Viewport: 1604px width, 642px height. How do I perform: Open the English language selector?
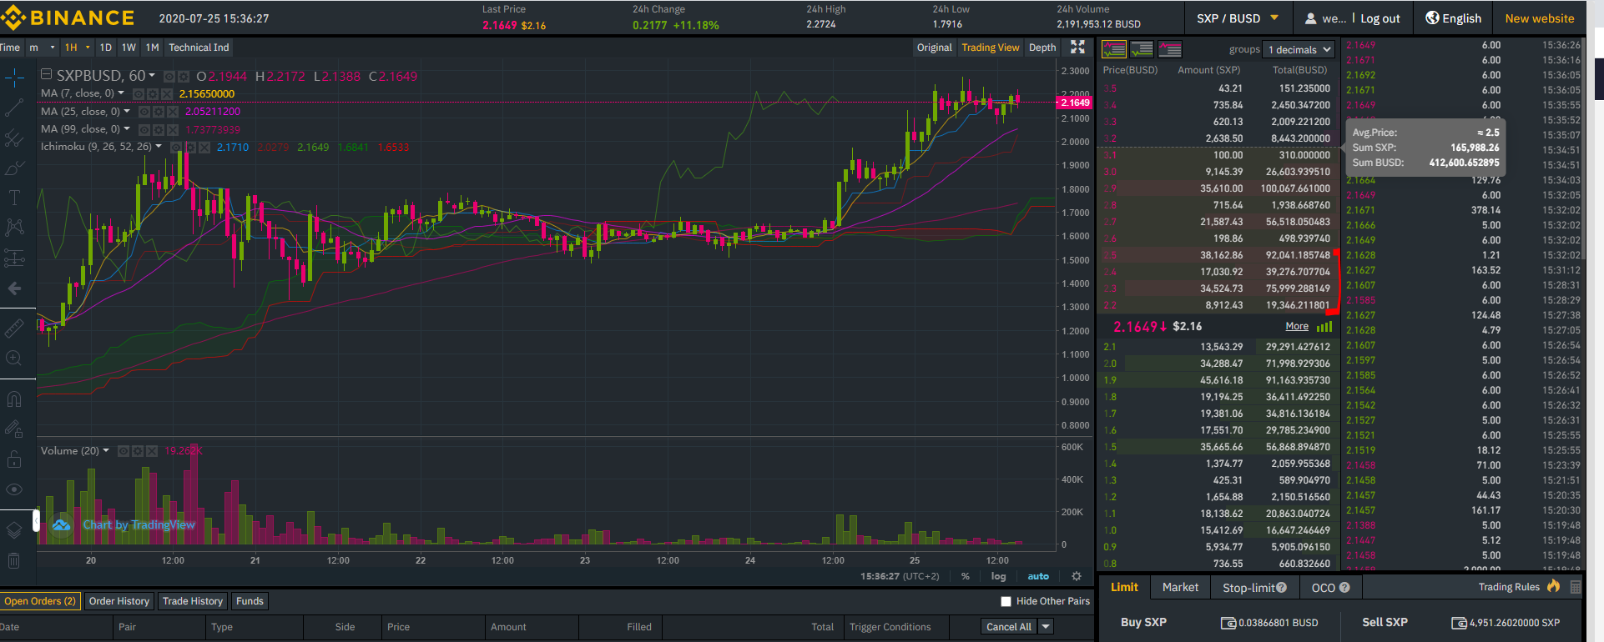(1453, 18)
